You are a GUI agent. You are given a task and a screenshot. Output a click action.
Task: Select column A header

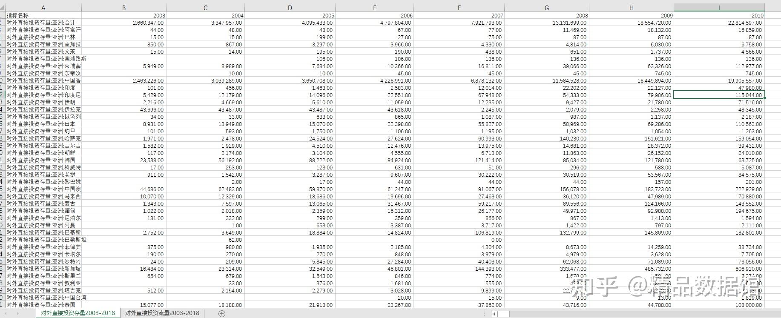click(43, 8)
